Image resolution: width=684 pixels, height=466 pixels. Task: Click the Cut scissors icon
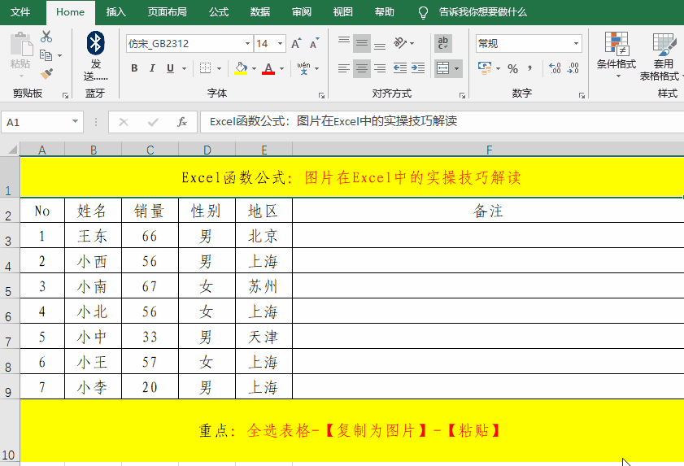[x=46, y=37]
